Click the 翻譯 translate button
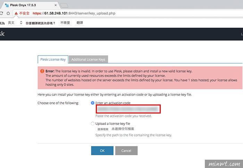 point(79,23)
